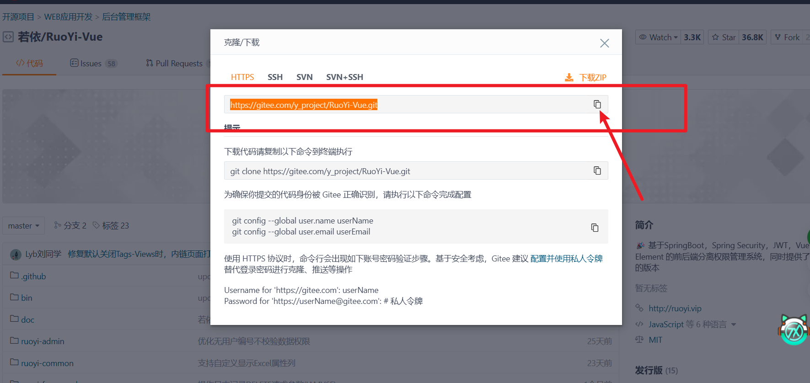Viewport: 810px width, 383px height.
Task: Fork the repository
Action: tap(787, 37)
